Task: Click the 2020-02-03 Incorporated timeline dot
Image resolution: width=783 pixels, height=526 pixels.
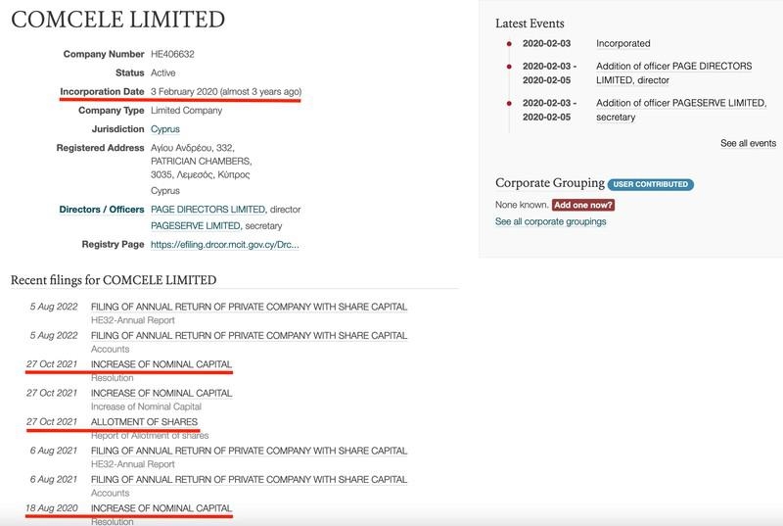Action: (x=509, y=44)
